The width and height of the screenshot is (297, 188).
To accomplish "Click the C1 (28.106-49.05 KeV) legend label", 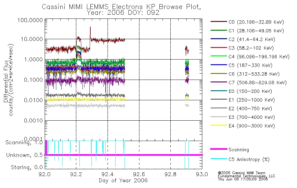I will click(x=256, y=31).
